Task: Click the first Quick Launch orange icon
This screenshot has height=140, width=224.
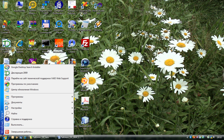Action: coord(13,137)
